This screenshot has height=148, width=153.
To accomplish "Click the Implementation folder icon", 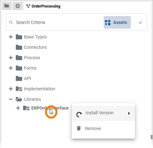I will point(19,89).
